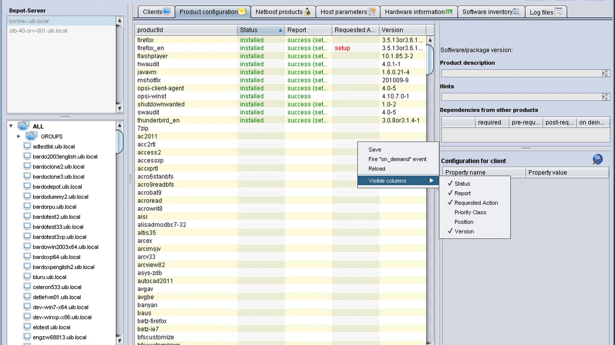Viewport: 615px width, 345px height.
Task: Expand the GROUPS tree node
Action: tap(18, 136)
